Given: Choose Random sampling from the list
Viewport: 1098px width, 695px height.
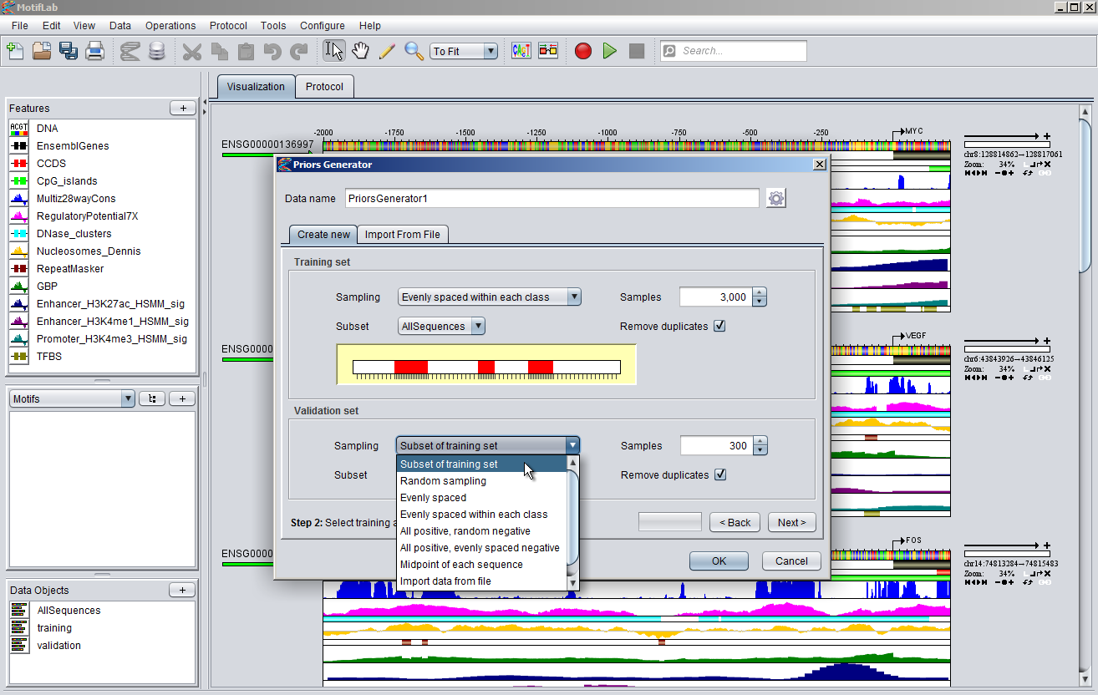Looking at the screenshot, I should pos(482,481).
